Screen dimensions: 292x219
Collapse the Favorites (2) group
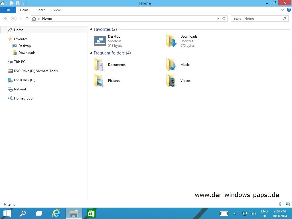[x=91, y=29]
